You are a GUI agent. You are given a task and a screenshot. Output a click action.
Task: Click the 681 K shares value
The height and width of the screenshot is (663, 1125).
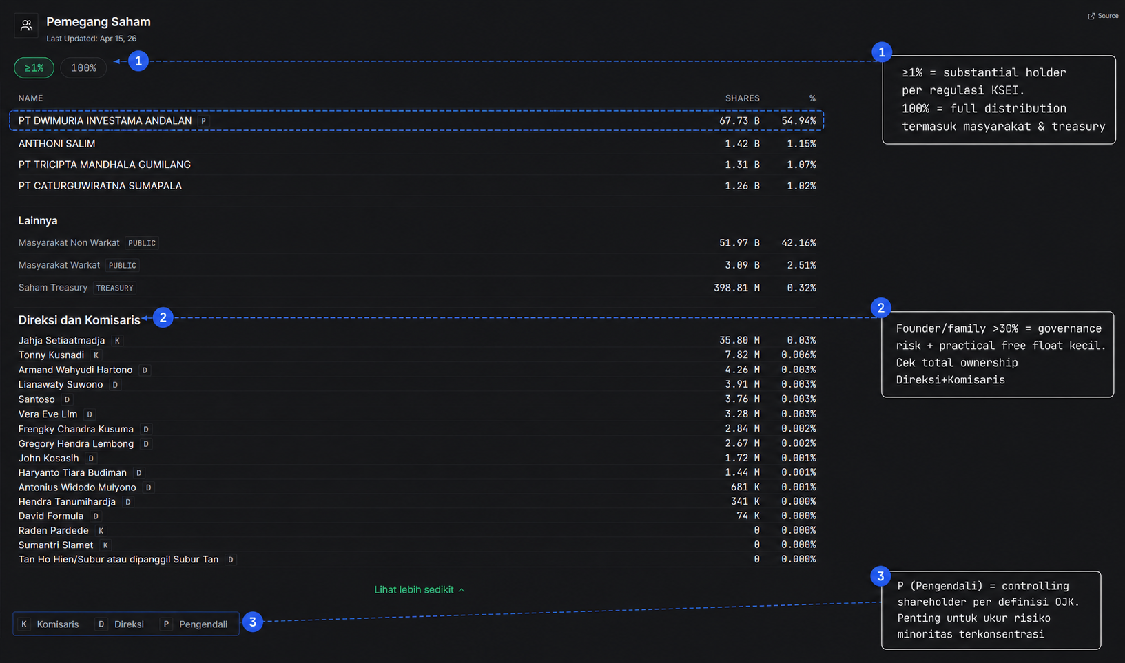point(745,487)
